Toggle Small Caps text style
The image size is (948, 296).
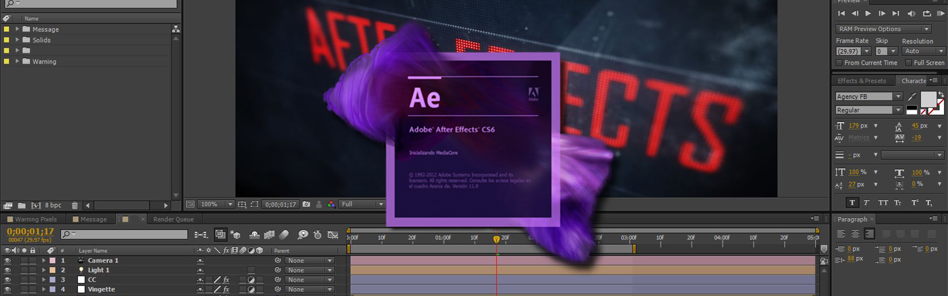tap(898, 203)
